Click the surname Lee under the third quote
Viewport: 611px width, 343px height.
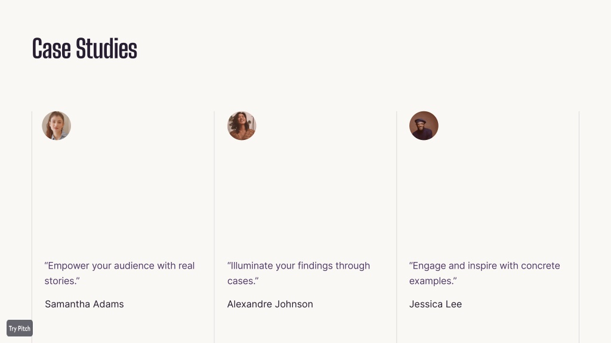point(453,304)
